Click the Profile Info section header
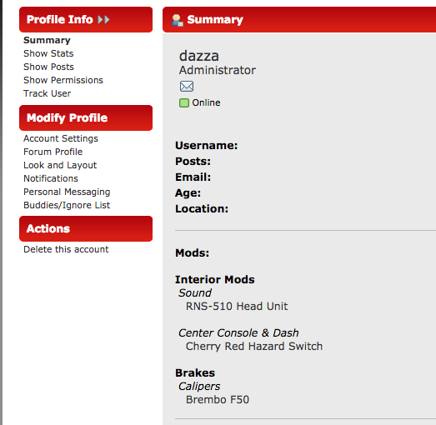Screen dimensions: 436x425 (86, 20)
